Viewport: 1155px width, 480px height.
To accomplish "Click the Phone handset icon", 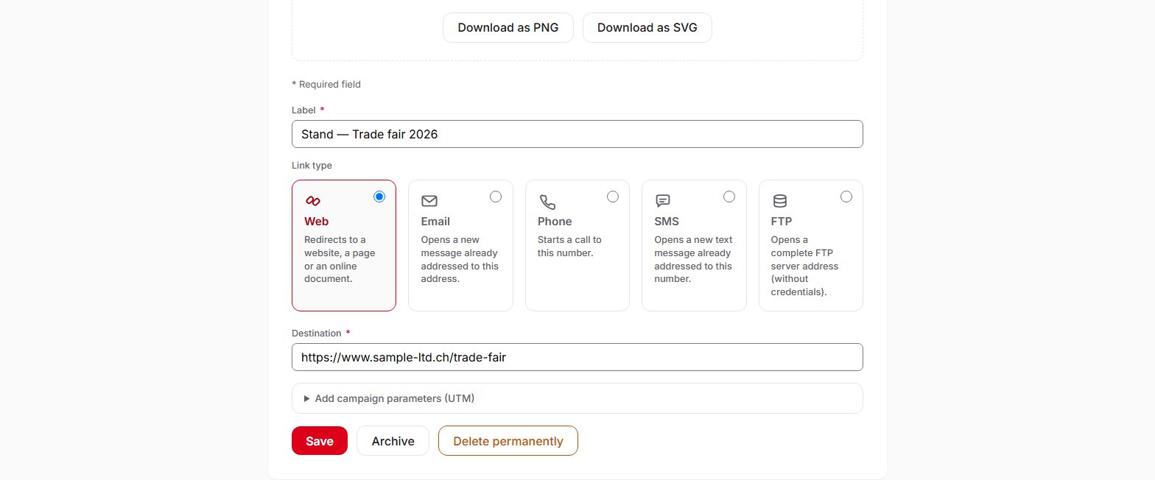I will tap(547, 202).
